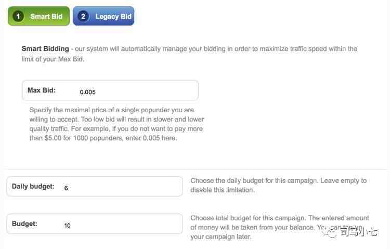Click the Max Bid help description text
The width and height of the screenshot is (390, 249).
click(116, 124)
